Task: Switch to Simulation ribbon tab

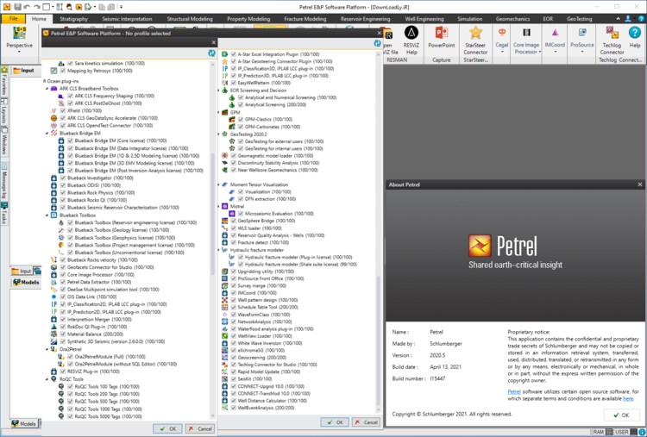Action: tap(469, 19)
